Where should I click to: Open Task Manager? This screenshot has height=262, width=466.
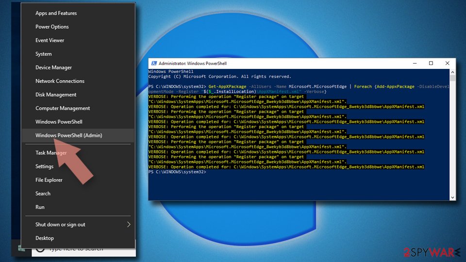pos(51,153)
